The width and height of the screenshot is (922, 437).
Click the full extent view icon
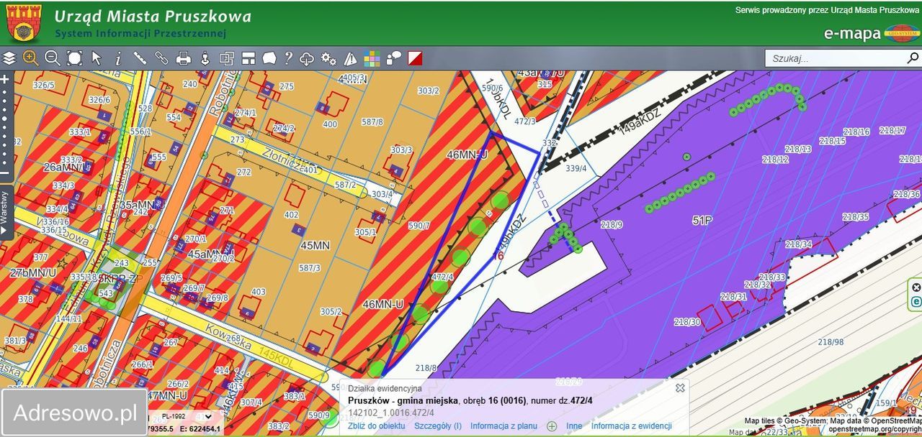click(x=74, y=58)
